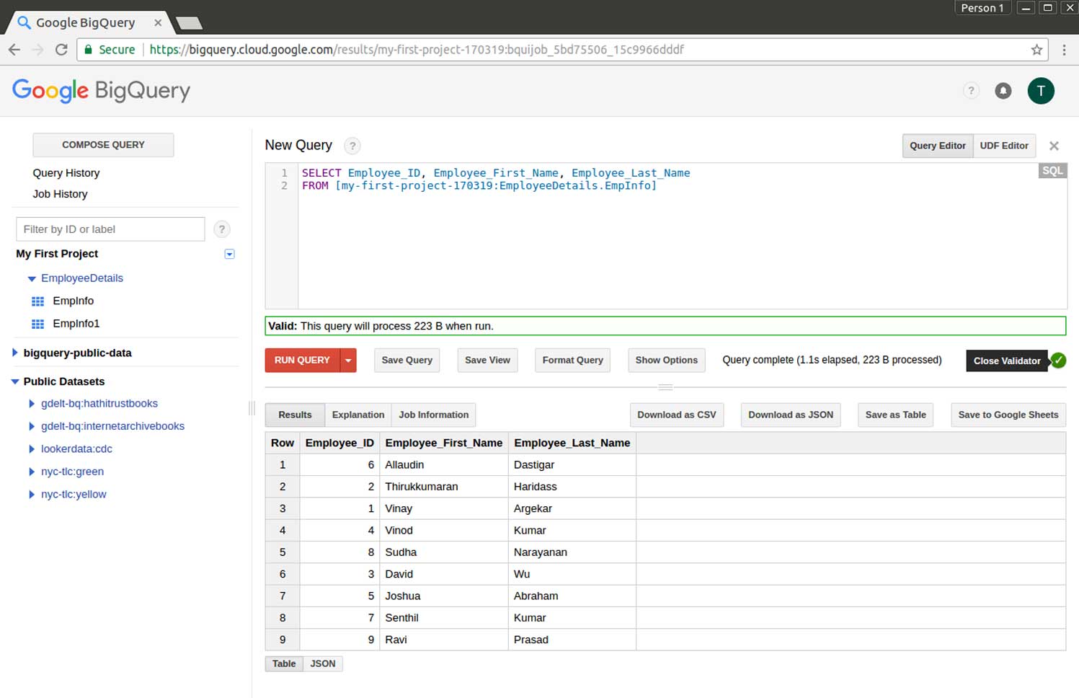The height and width of the screenshot is (698, 1079).
Task: Click Save Query button
Action: [x=407, y=361]
